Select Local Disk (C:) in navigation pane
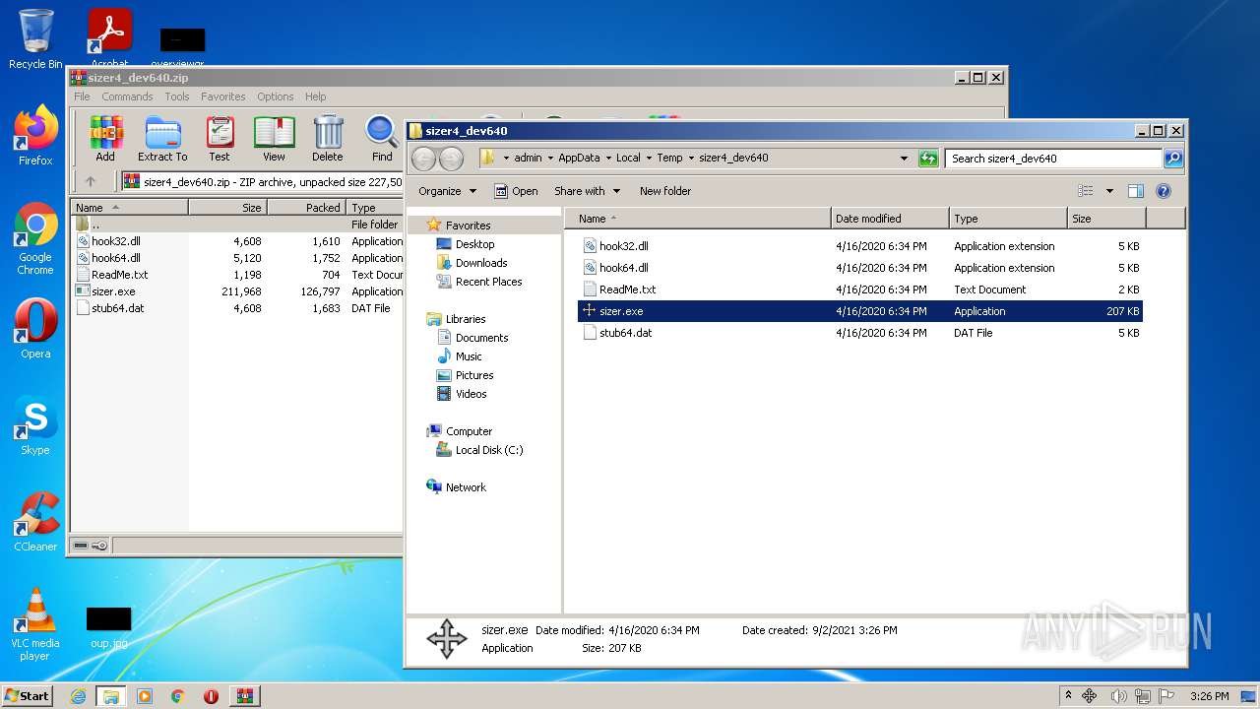1260x709 pixels. tap(489, 450)
